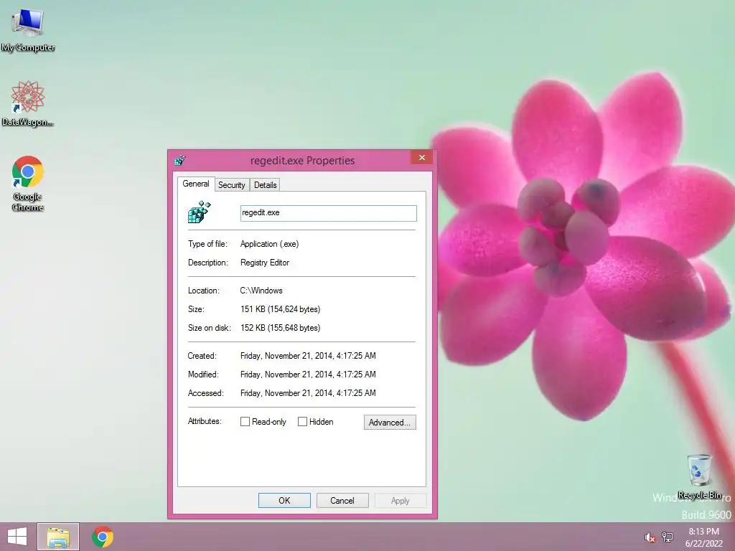Close the regedit.exe Properties window
The image size is (735, 551).
[422, 157]
